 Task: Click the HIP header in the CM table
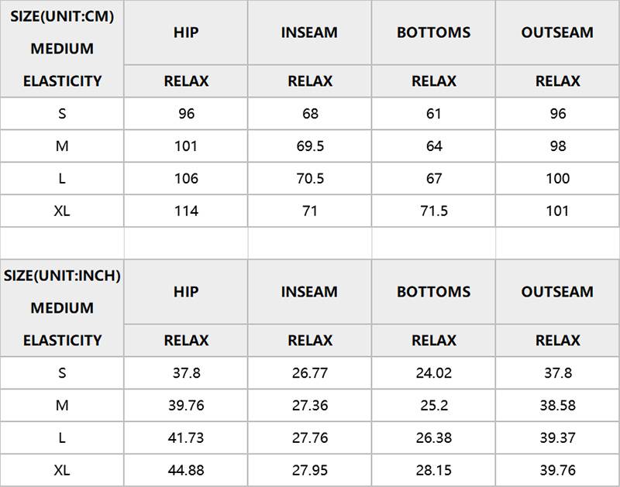point(186,33)
